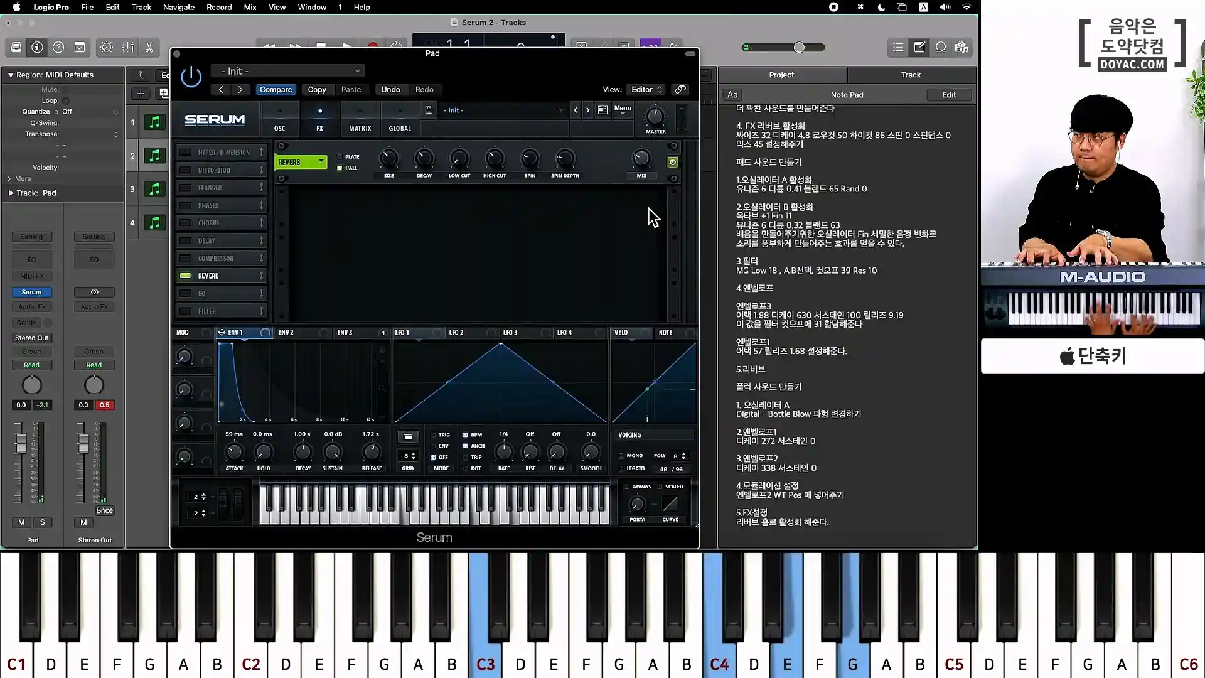Image resolution: width=1205 pixels, height=678 pixels.
Task: Open the Logic Pro Library icon
Action: tap(16, 47)
